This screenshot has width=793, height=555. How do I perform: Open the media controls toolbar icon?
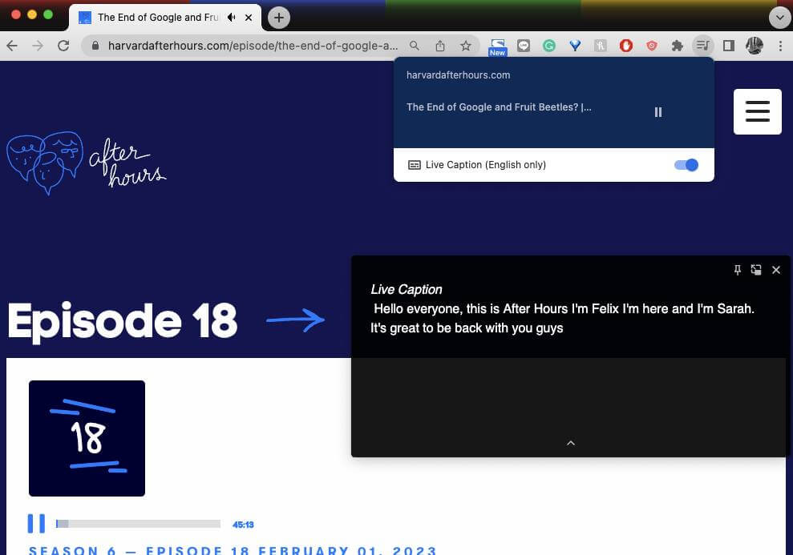pos(702,46)
